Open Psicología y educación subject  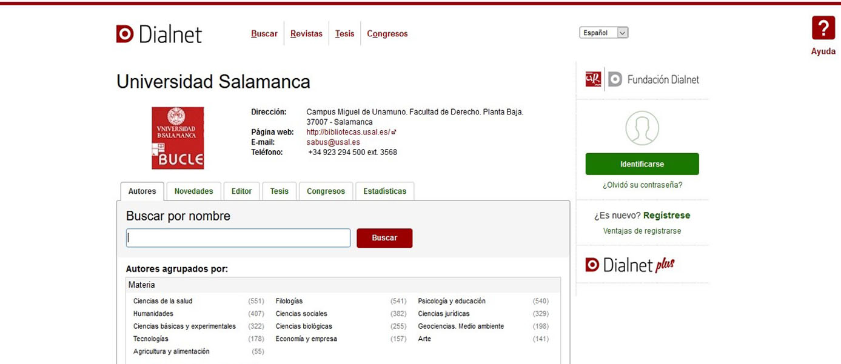click(x=452, y=301)
